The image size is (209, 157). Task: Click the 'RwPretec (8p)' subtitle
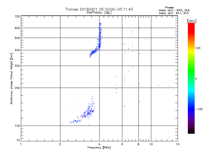[99, 13]
